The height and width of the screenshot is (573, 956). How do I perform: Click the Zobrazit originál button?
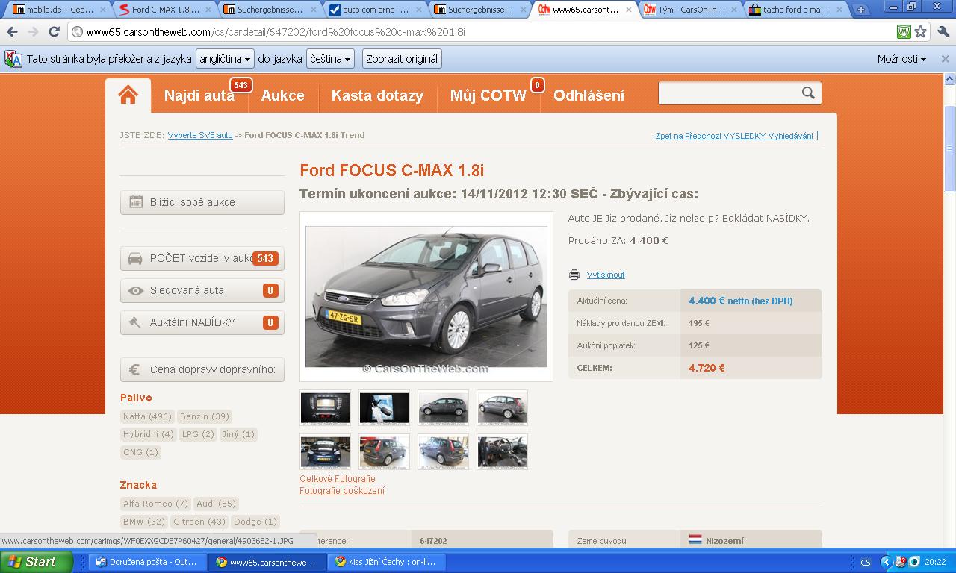[x=402, y=59]
